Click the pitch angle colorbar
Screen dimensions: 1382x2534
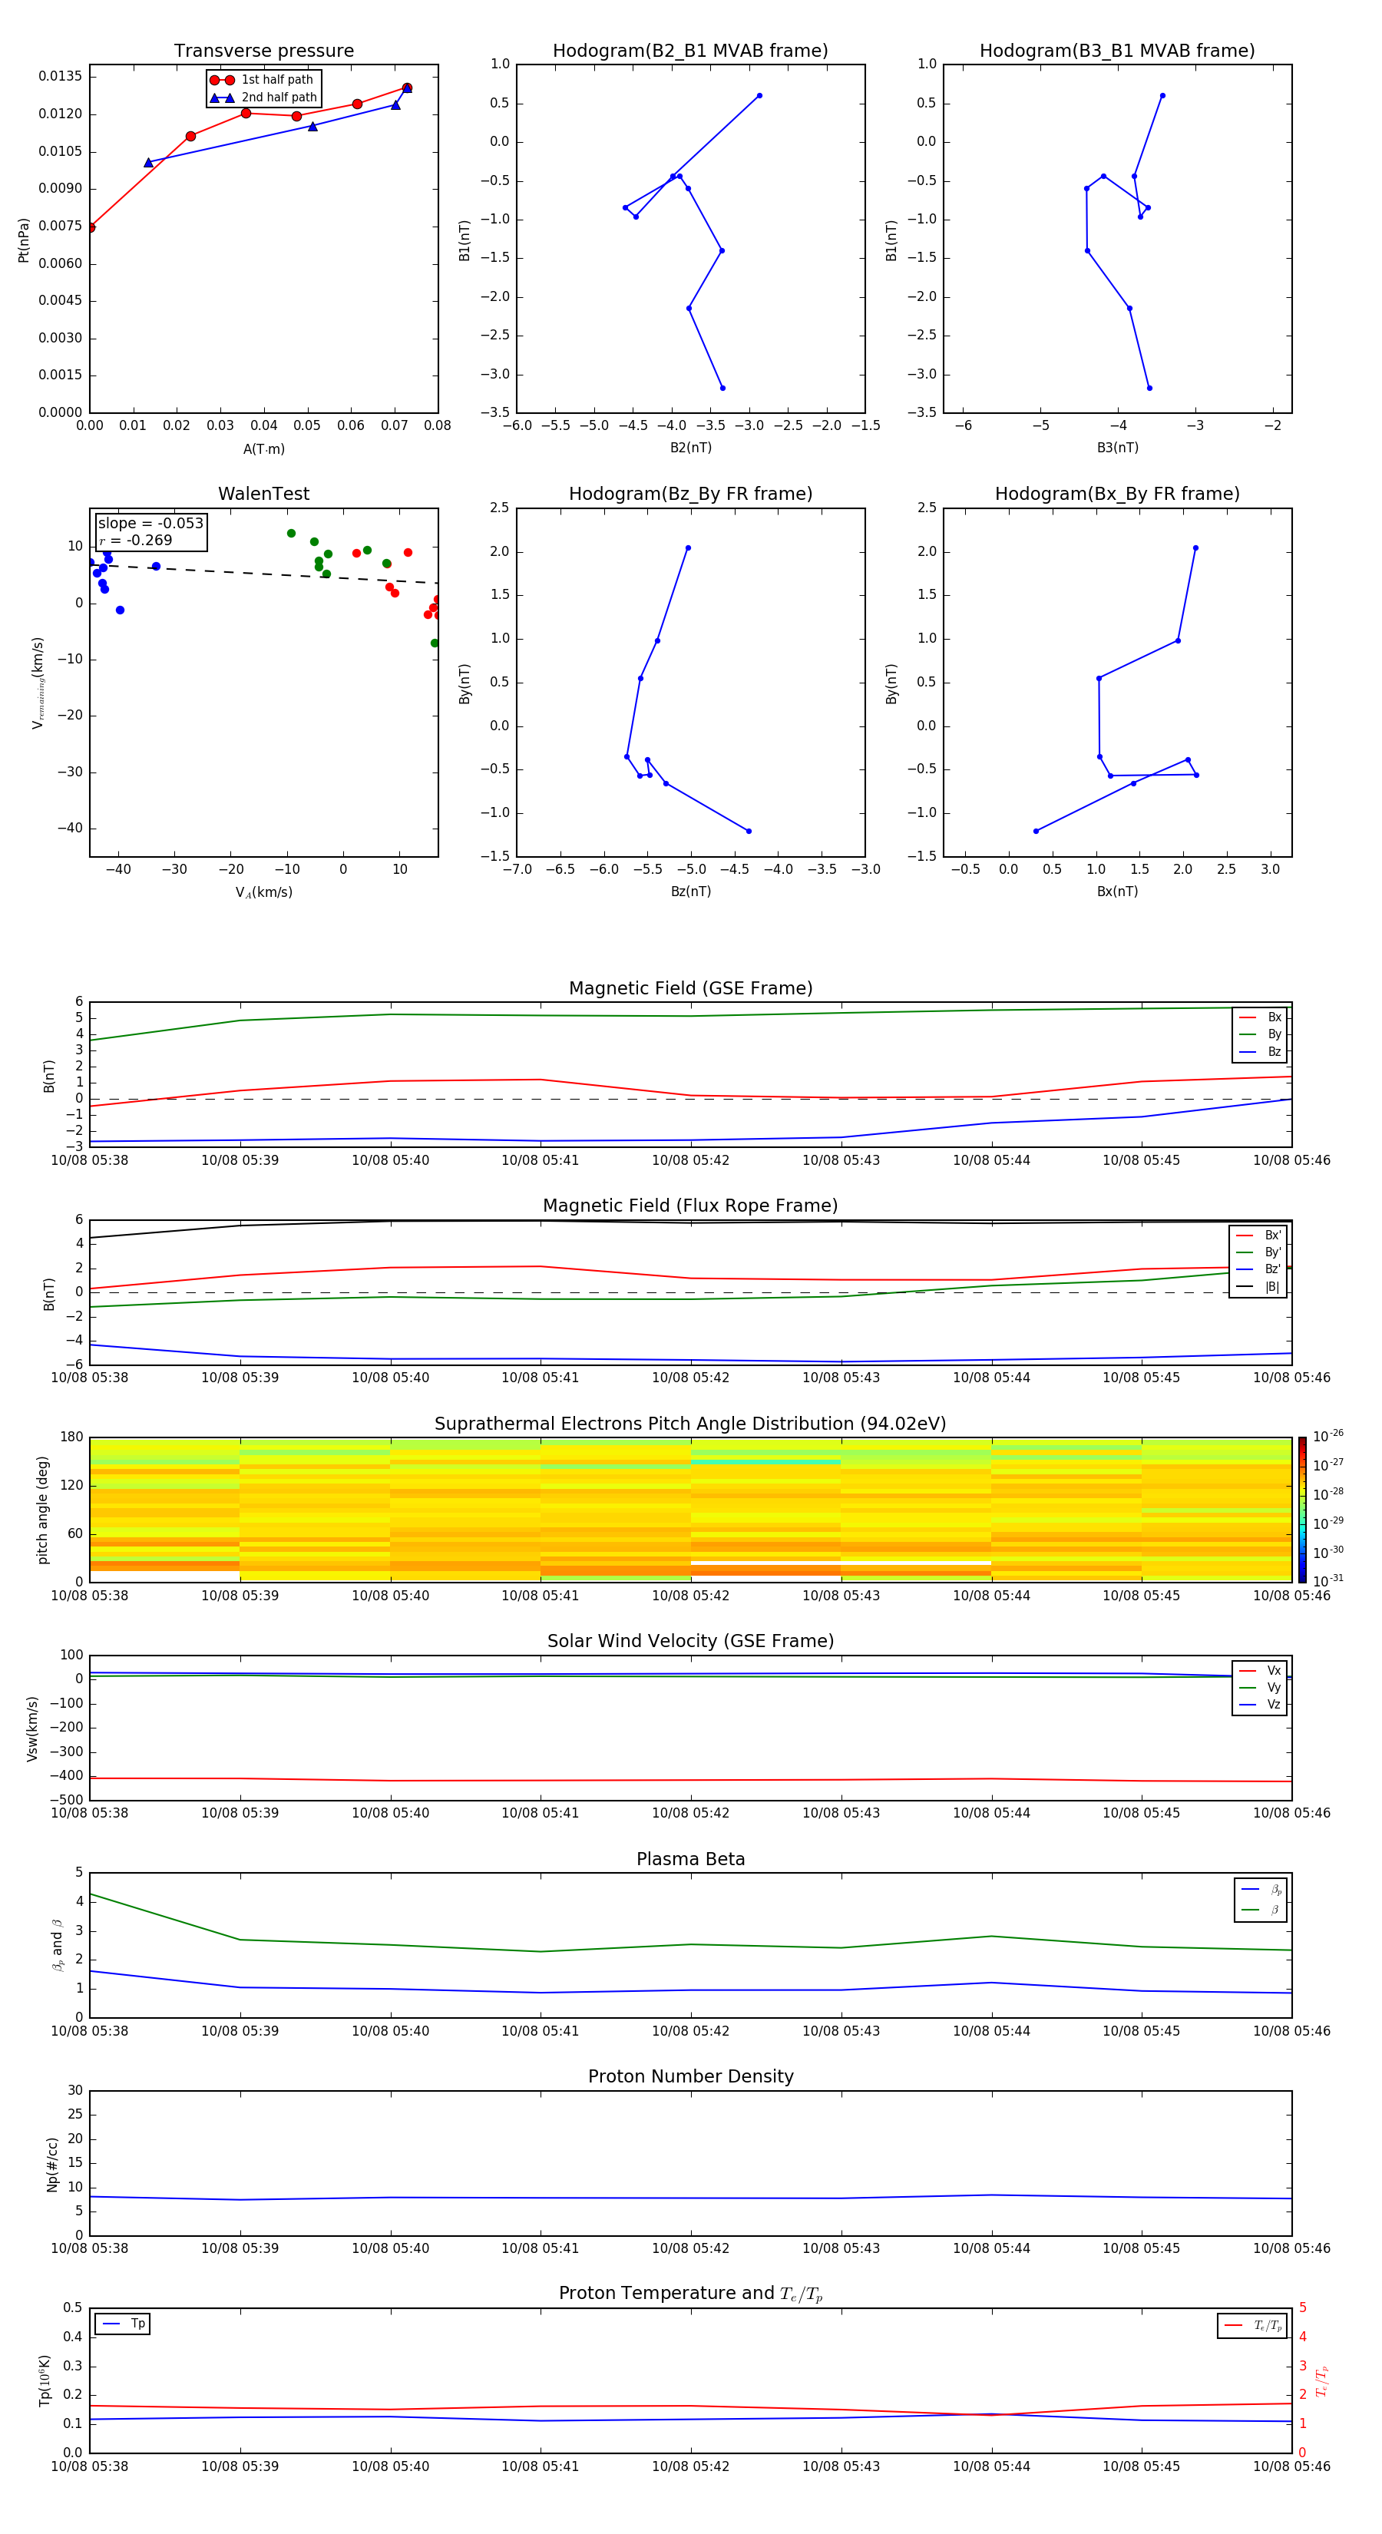(x=1302, y=1509)
